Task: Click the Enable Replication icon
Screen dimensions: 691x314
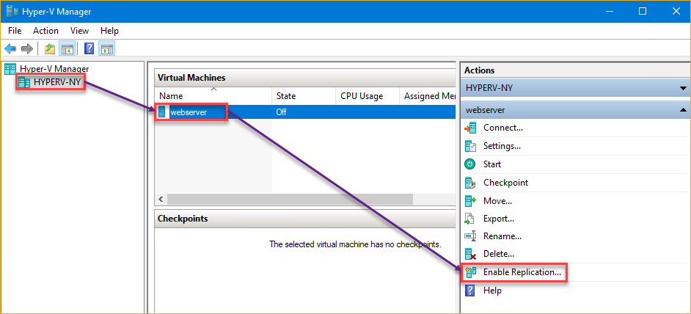Action: tap(470, 272)
